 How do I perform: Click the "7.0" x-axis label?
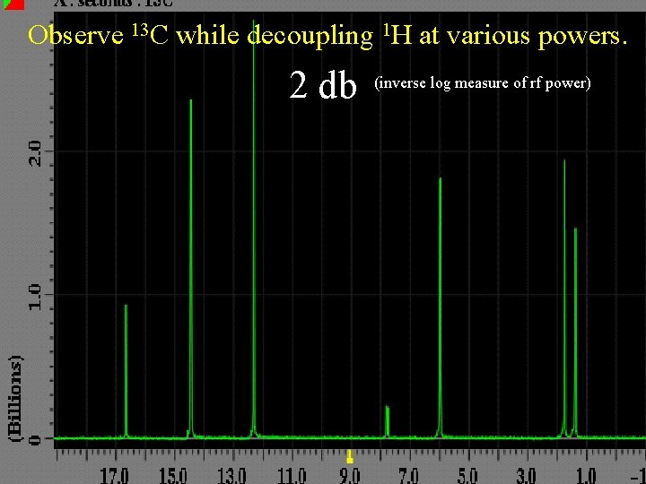coord(409,477)
